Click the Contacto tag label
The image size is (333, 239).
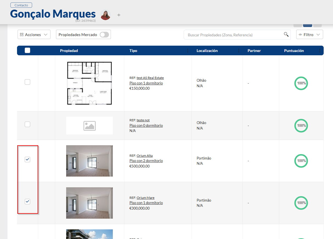21,5
